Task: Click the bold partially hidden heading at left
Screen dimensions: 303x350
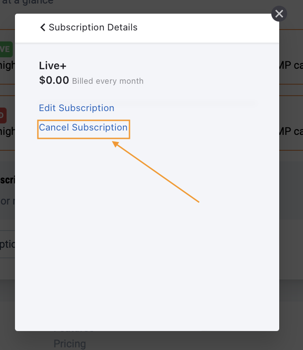Action: click(x=7, y=180)
